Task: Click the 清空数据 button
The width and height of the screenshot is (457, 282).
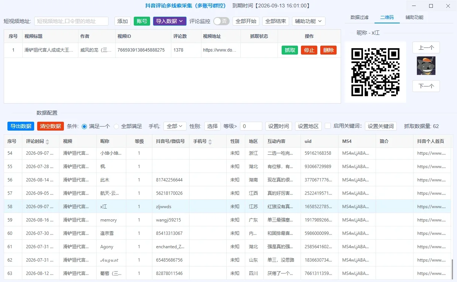Action: coord(51,126)
